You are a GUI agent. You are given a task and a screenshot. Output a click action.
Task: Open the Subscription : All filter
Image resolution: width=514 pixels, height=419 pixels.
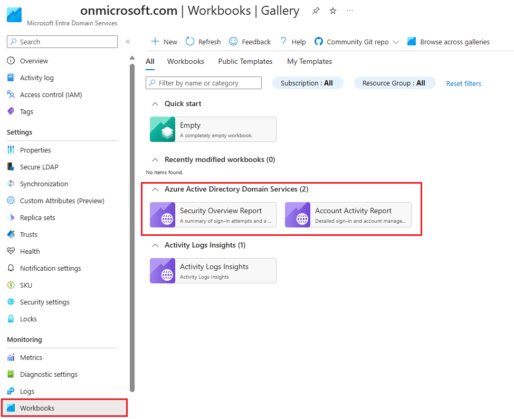click(308, 83)
